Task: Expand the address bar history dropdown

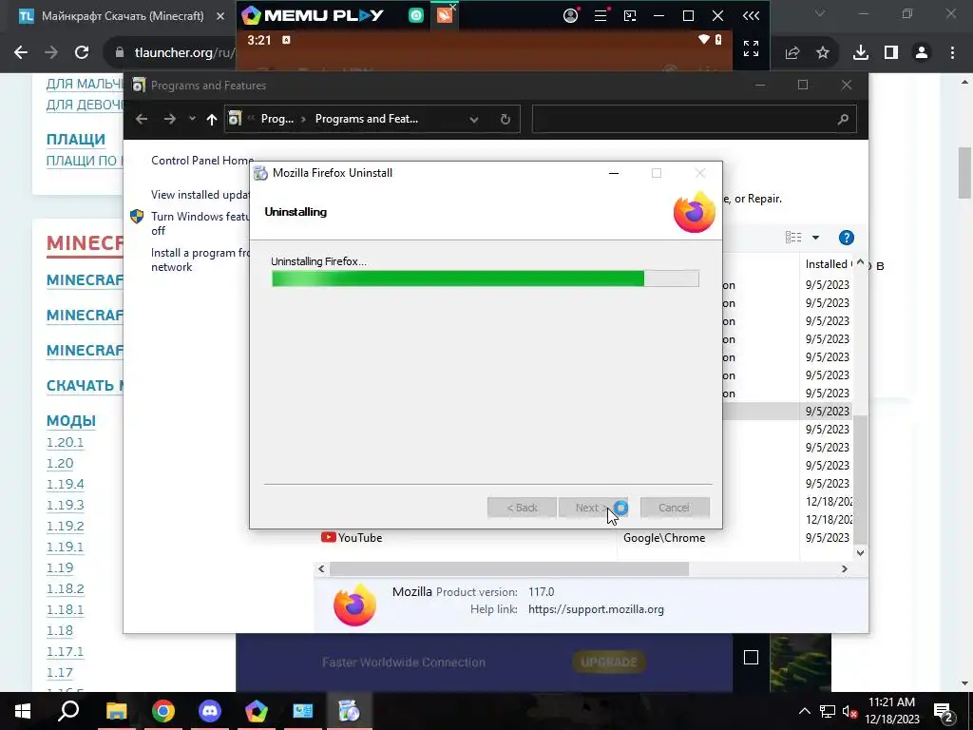Action: coord(474,119)
